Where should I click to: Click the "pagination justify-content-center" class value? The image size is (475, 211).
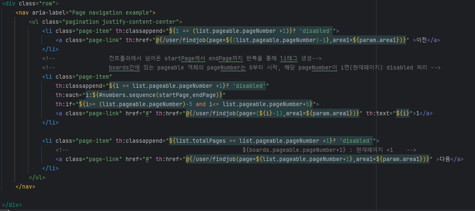(x=121, y=22)
